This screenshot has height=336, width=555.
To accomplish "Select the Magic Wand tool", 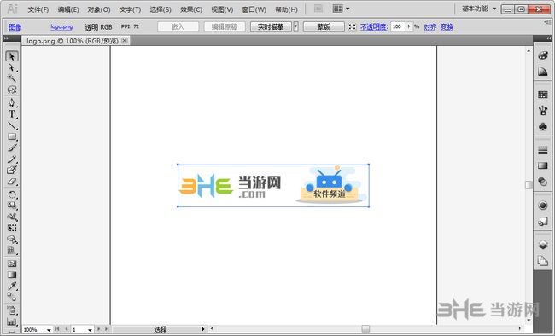I will click(12, 78).
